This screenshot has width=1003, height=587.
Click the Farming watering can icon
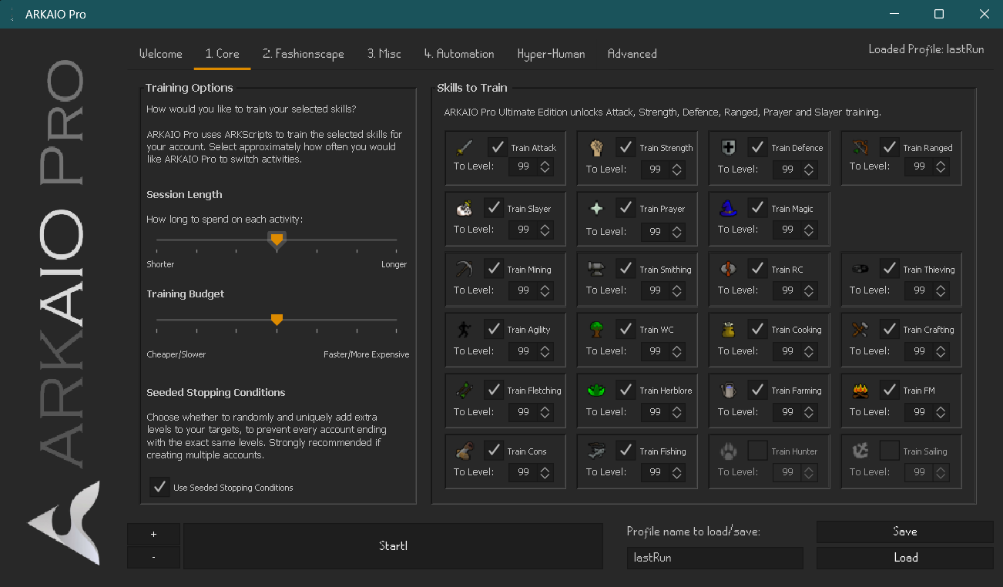[x=728, y=390]
